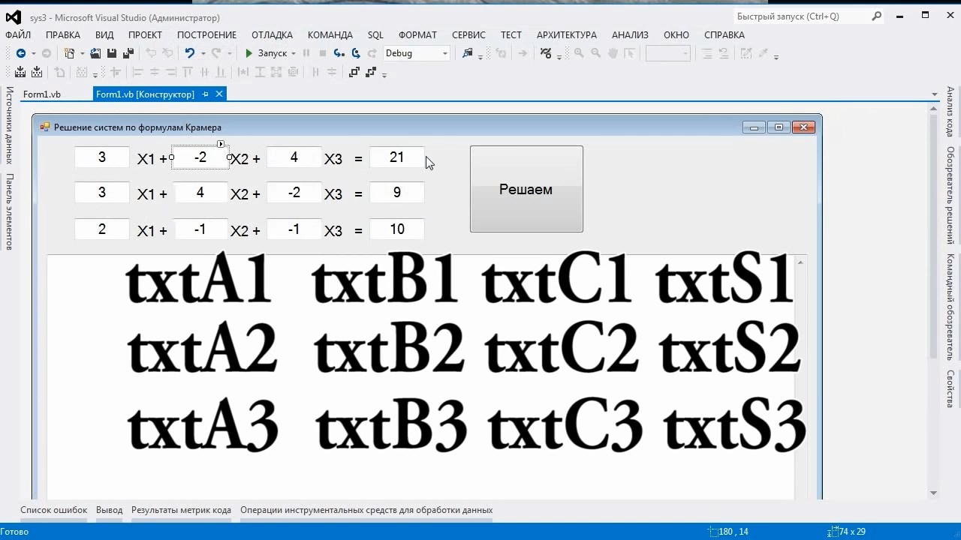
Task: Open the АРХИТЕКТУРА menu
Action: [566, 35]
